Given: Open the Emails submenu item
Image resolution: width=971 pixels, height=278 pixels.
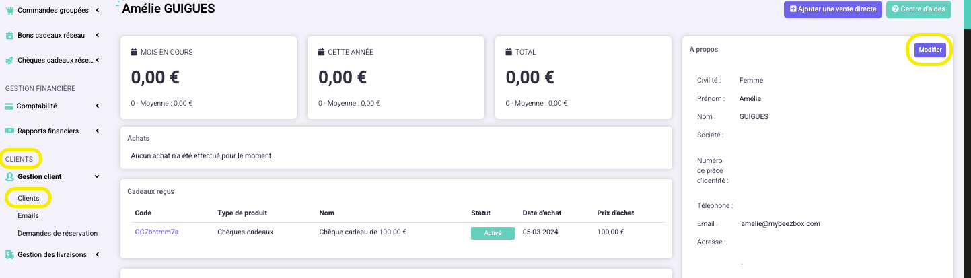Looking at the screenshot, I should [28, 215].
